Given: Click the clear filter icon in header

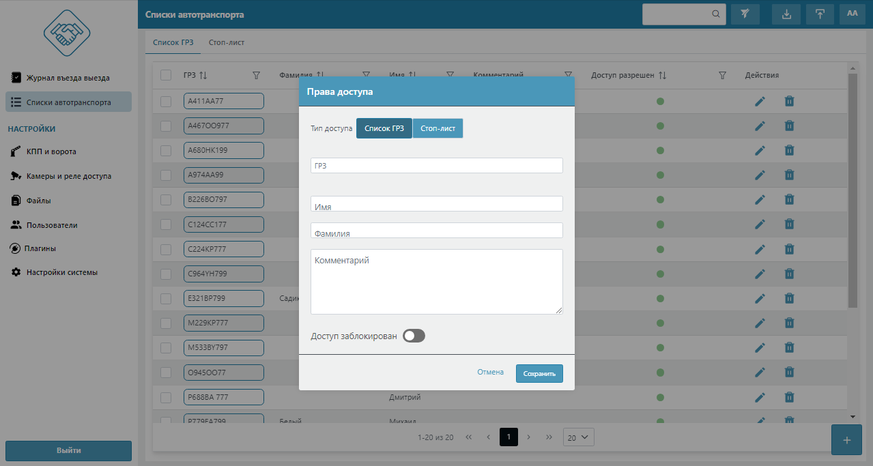Looking at the screenshot, I should click(x=745, y=14).
